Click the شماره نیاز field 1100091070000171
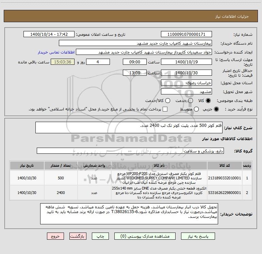Image resolution: width=262 pixels, height=254 pixels. tap(186, 34)
